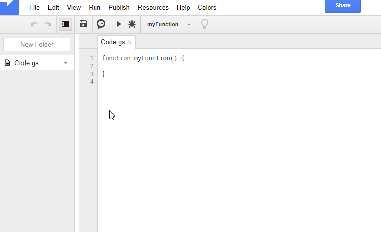Open the Resources menu

click(153, 8)
